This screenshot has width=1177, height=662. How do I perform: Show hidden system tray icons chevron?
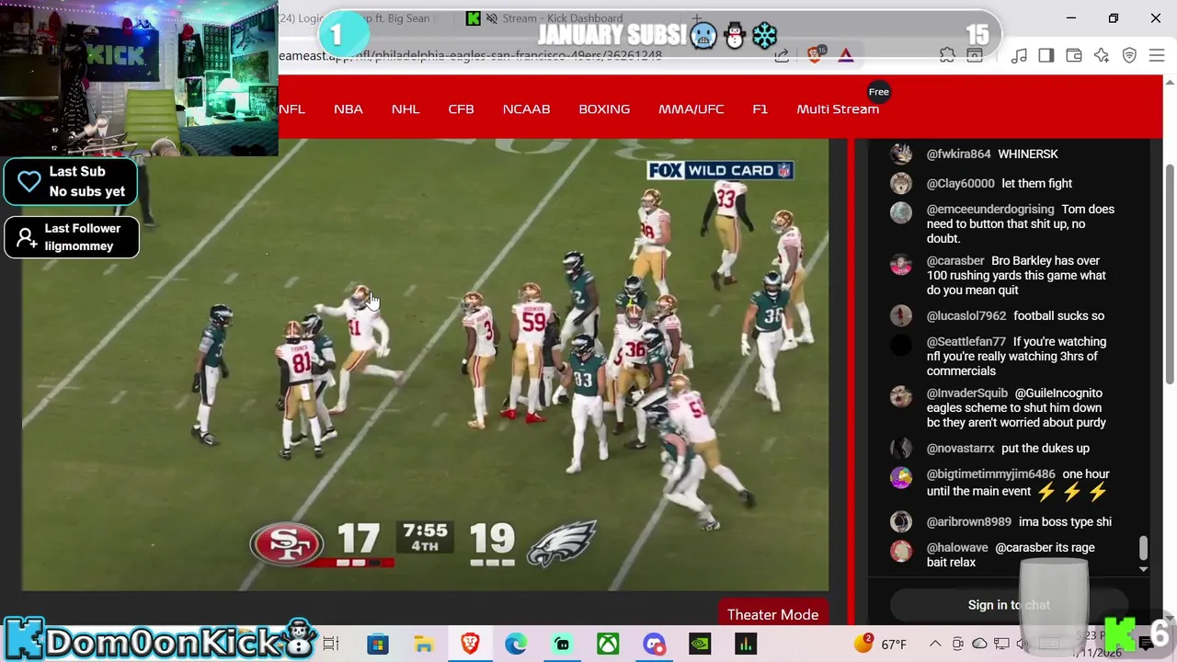tap(935, 644)
